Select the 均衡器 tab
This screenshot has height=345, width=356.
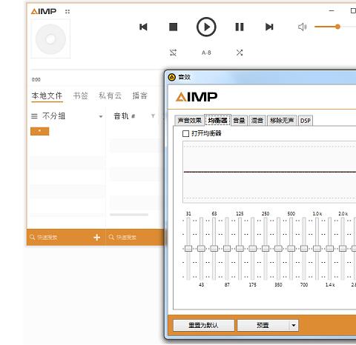pos(217,121)
